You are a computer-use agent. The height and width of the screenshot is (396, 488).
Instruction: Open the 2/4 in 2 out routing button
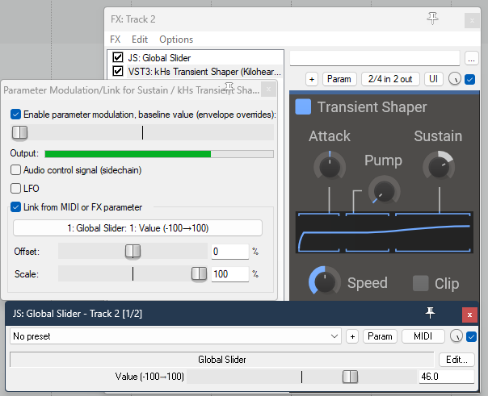pos(391,79)
